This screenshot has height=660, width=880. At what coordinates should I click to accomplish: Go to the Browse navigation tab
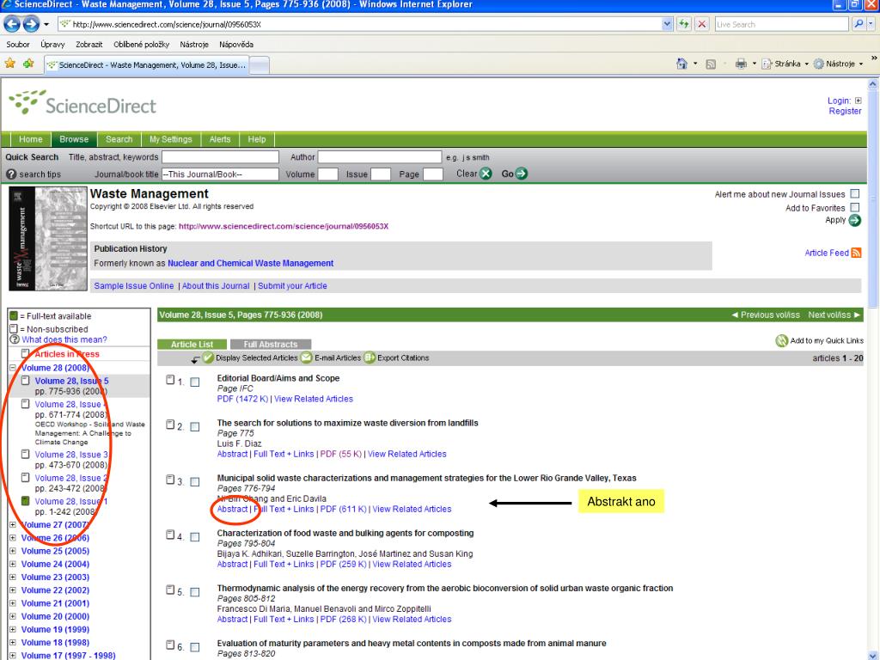(x=74, y=139)
